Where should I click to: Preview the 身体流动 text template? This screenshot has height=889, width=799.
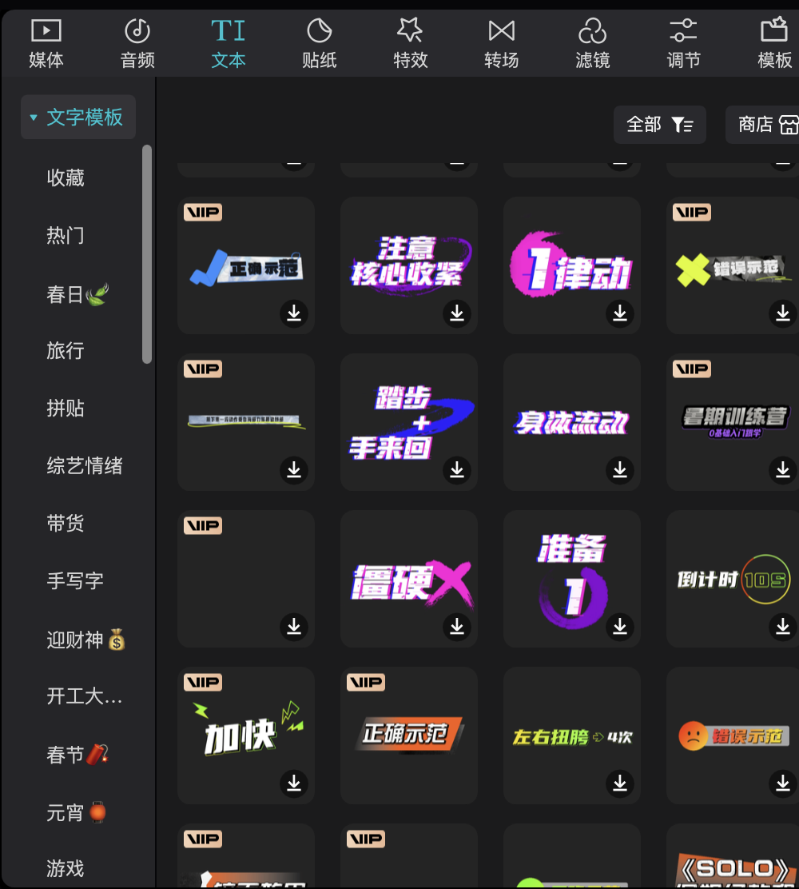[572, 422]
